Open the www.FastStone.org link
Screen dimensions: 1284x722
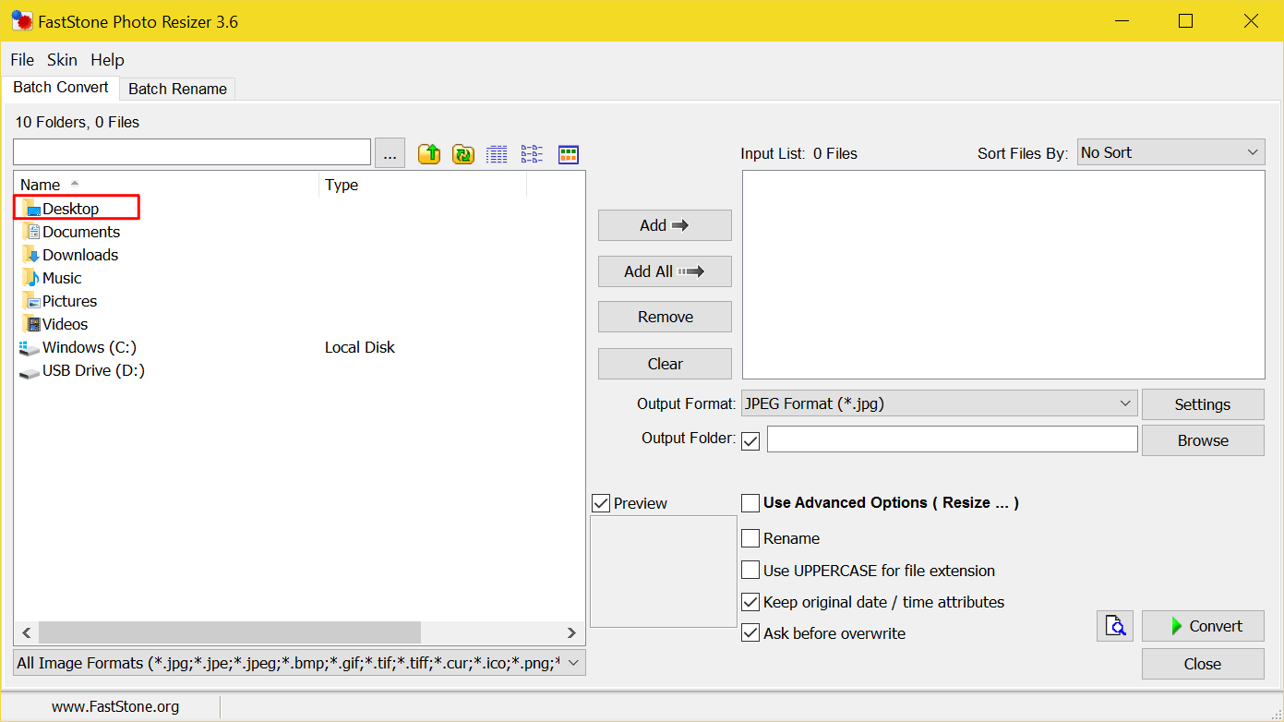[115, 706]
